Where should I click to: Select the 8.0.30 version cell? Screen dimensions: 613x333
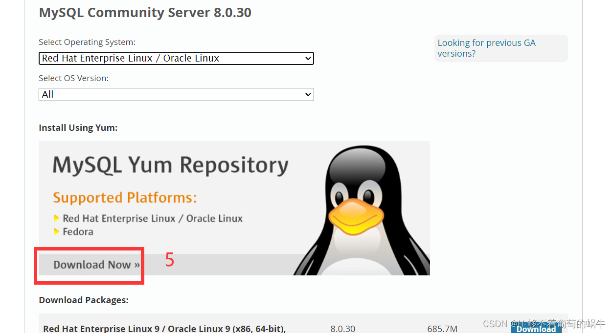pyautogui.click(x=343, y=329)
